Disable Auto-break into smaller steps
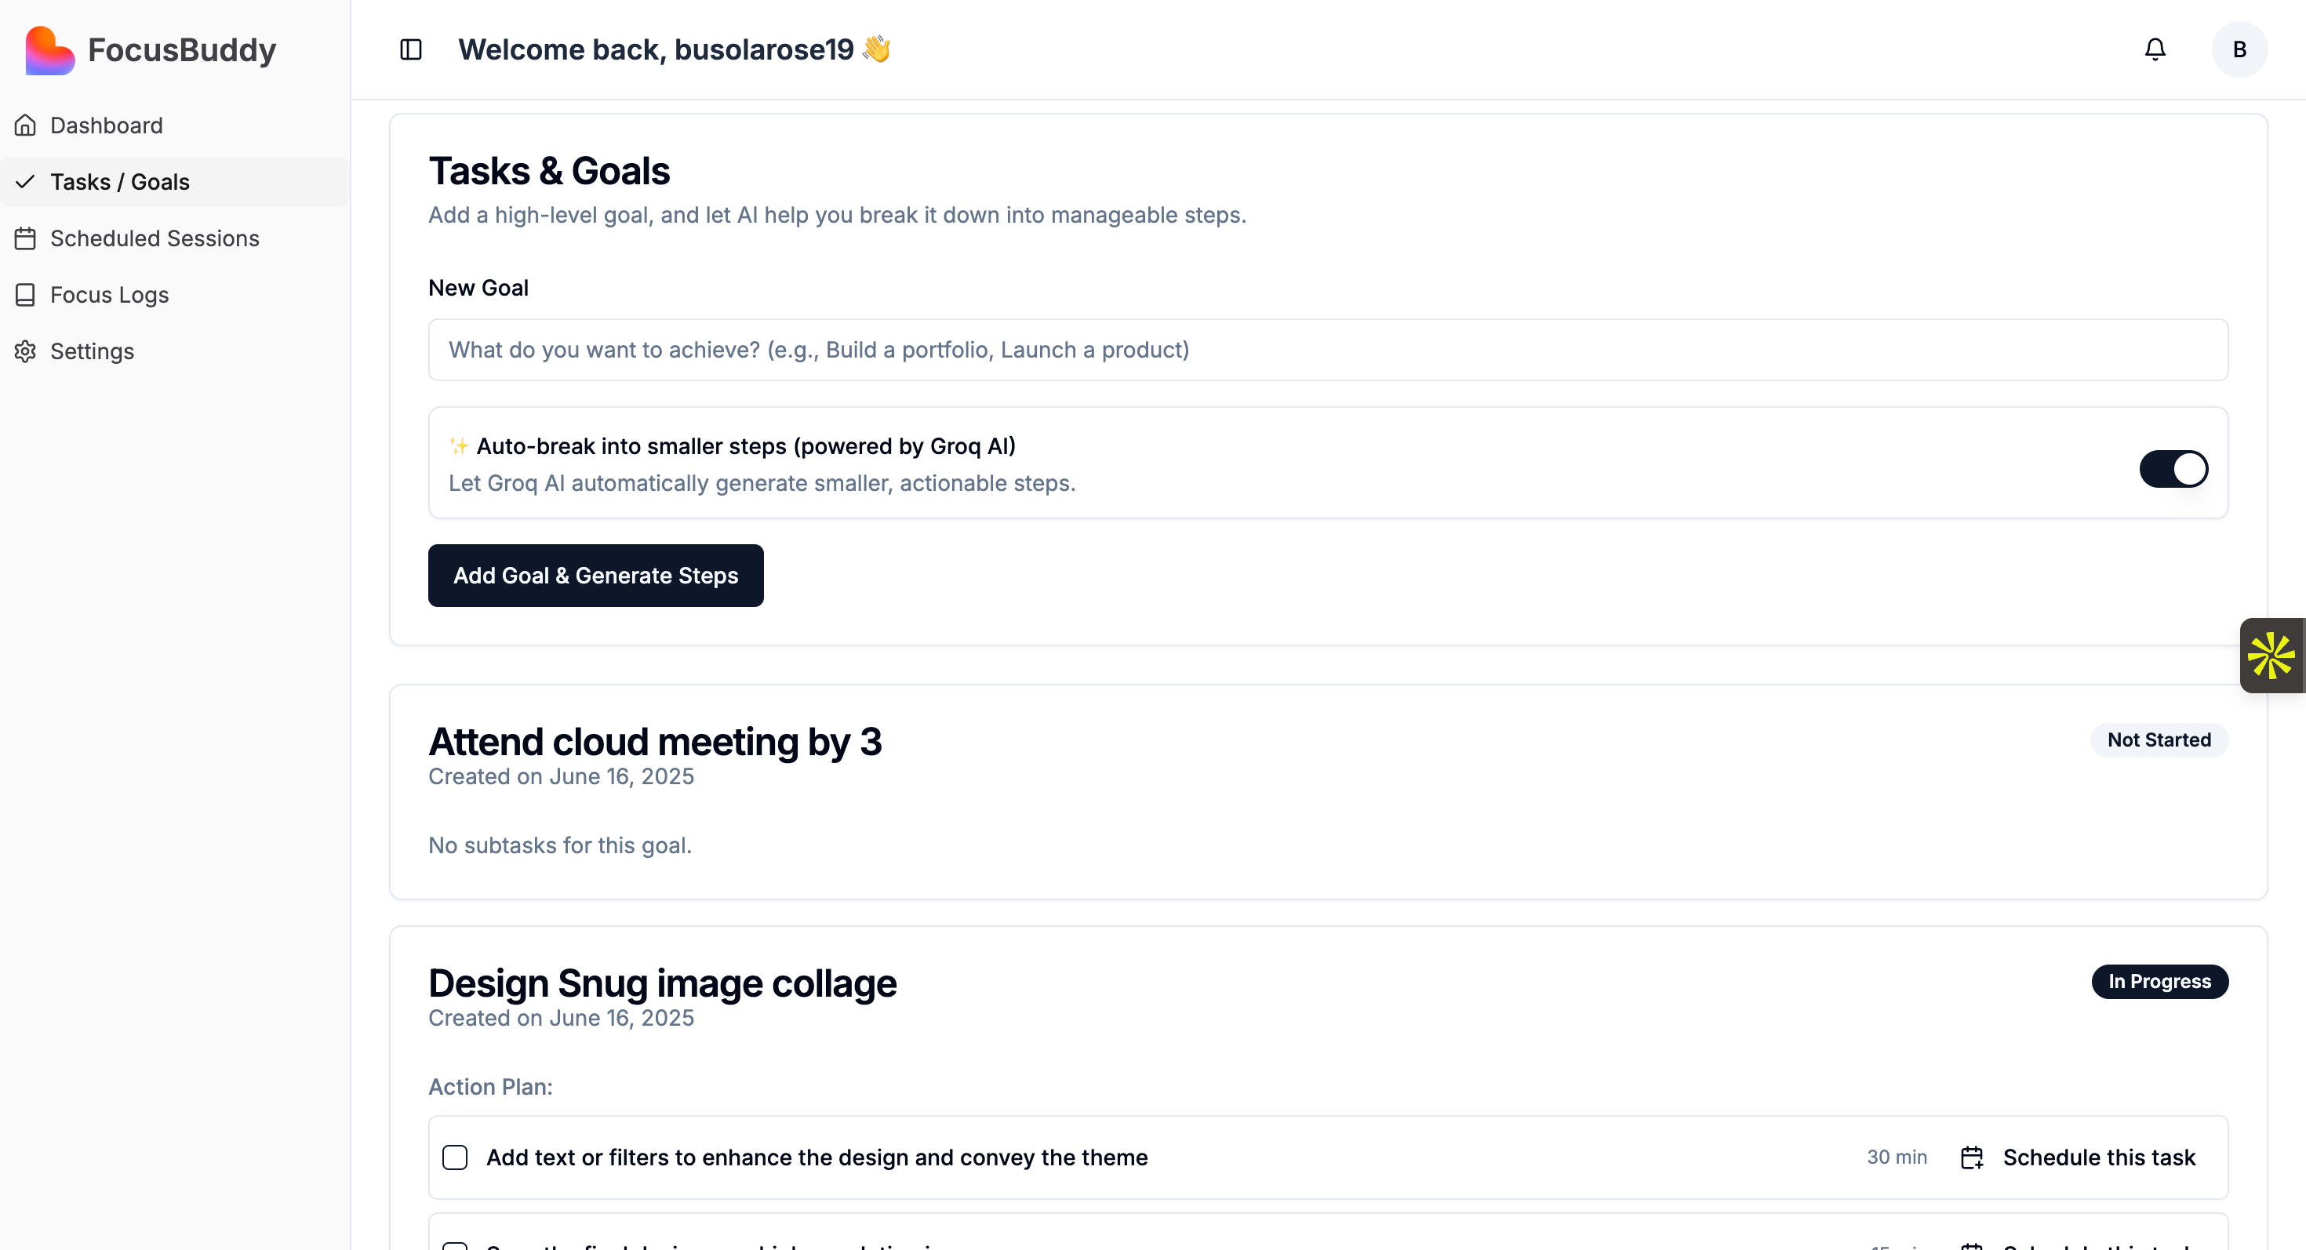2306x1250 pixels. [x=2173, y=468]
